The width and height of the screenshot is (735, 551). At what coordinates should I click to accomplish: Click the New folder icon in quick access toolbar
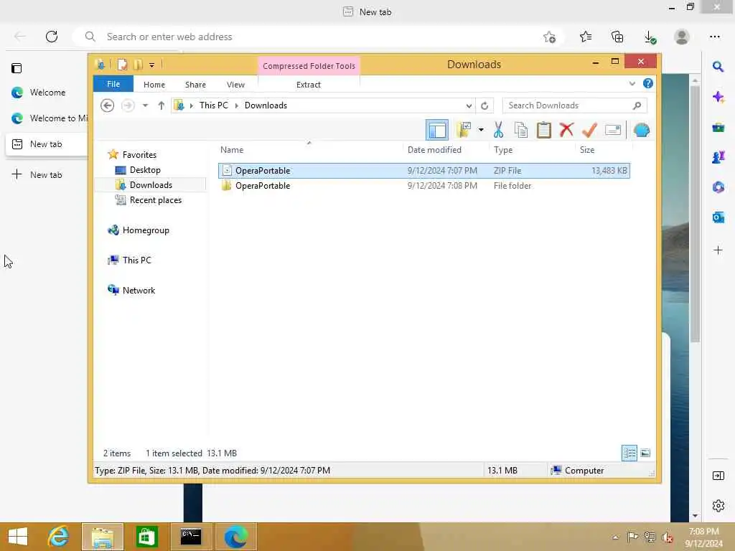138,65
